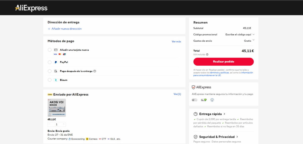
Task: Click the Bizum logo icon
Action: [x=56, y=80]
